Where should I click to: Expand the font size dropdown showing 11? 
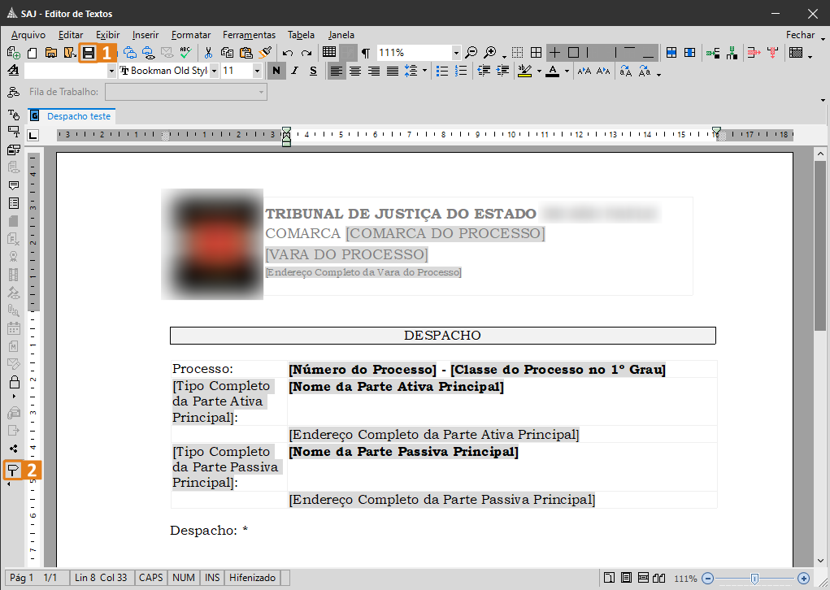257,72
